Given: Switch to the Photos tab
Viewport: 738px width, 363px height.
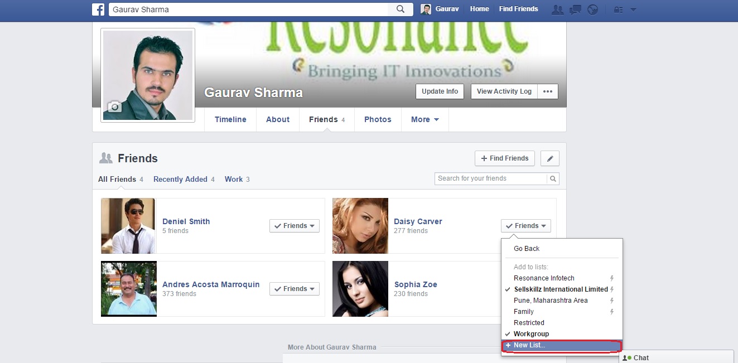Looking at the screenshot, I should pyautogui.click(x=378, y=119).
